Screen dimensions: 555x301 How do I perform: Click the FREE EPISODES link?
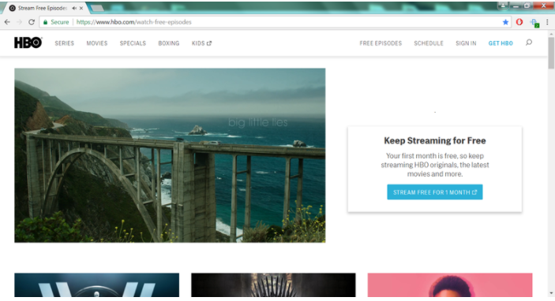(381, 43)
